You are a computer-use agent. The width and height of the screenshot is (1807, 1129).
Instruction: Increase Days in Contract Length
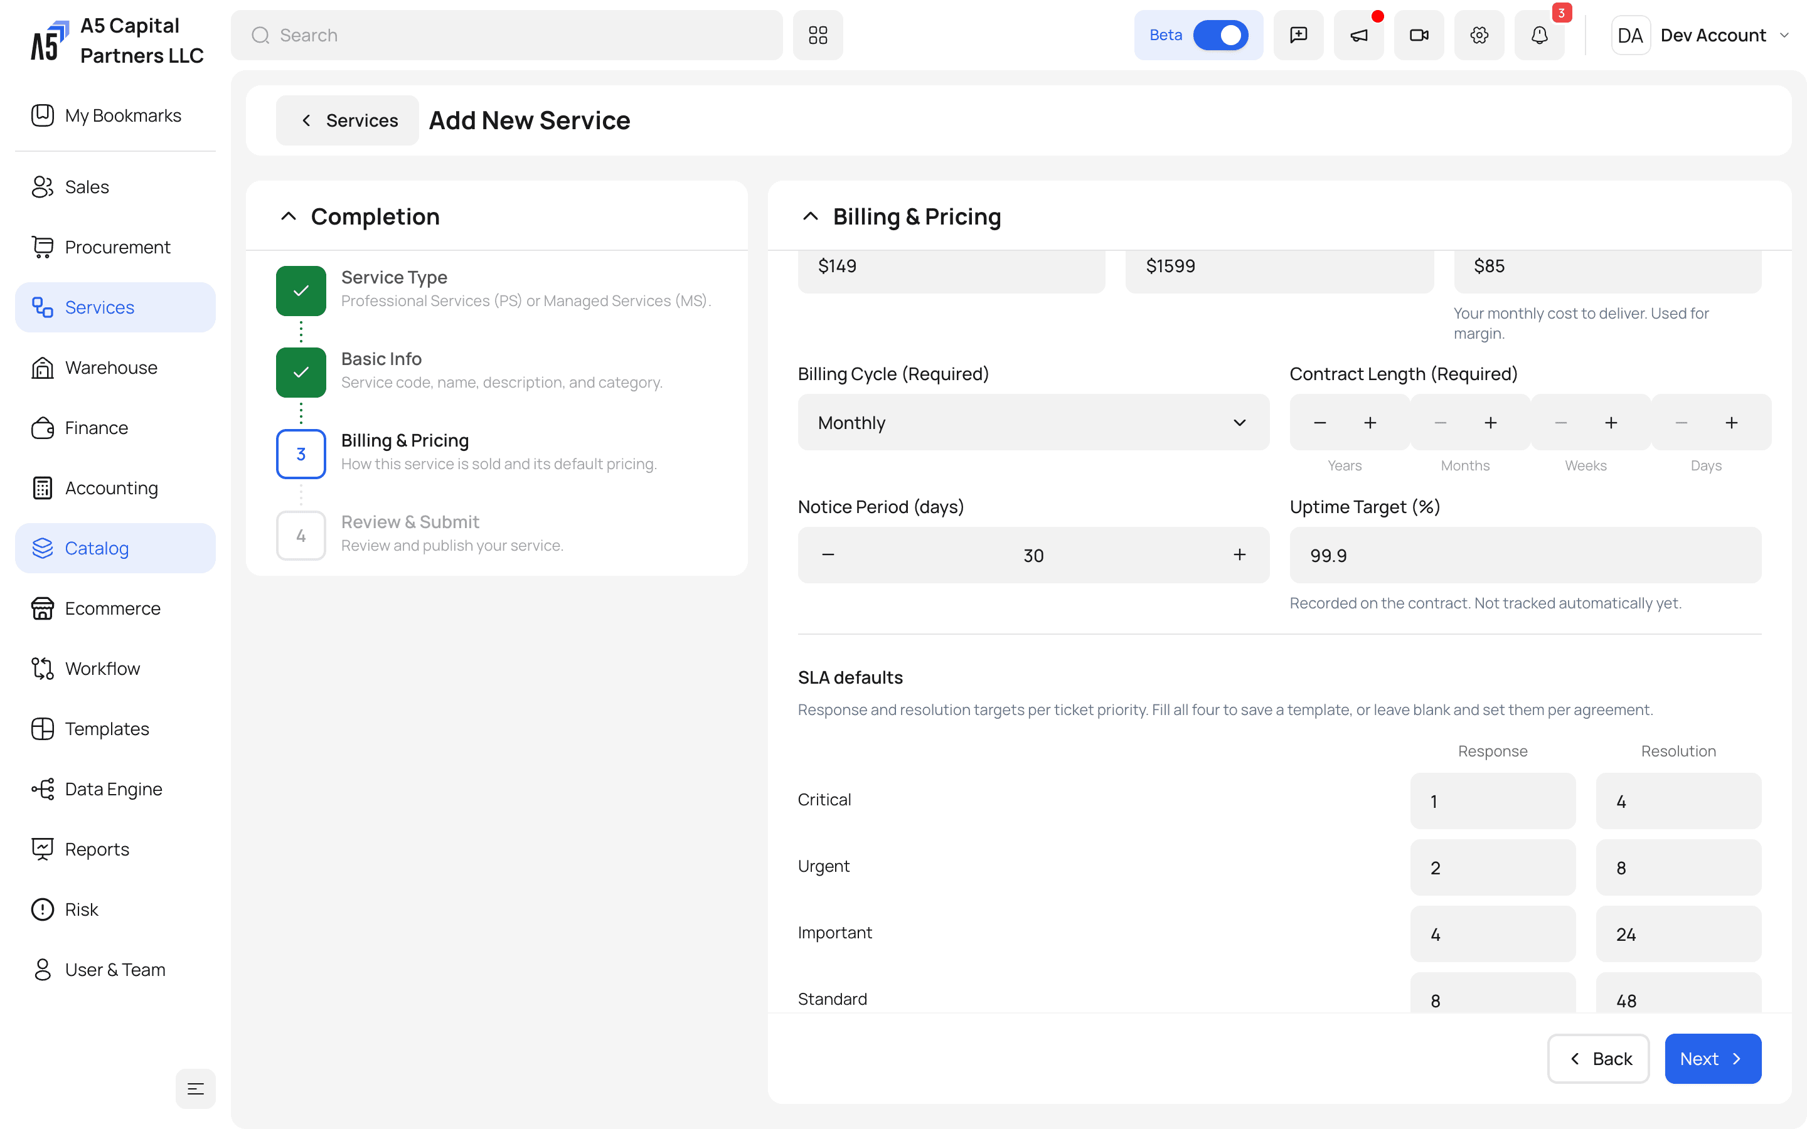[x=1732, y=423]
